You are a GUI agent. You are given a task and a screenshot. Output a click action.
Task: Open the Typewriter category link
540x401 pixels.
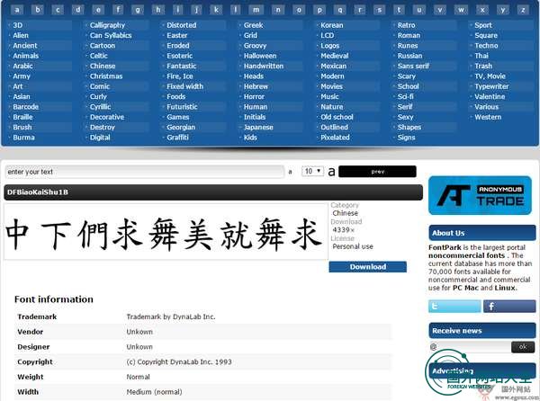491,86
